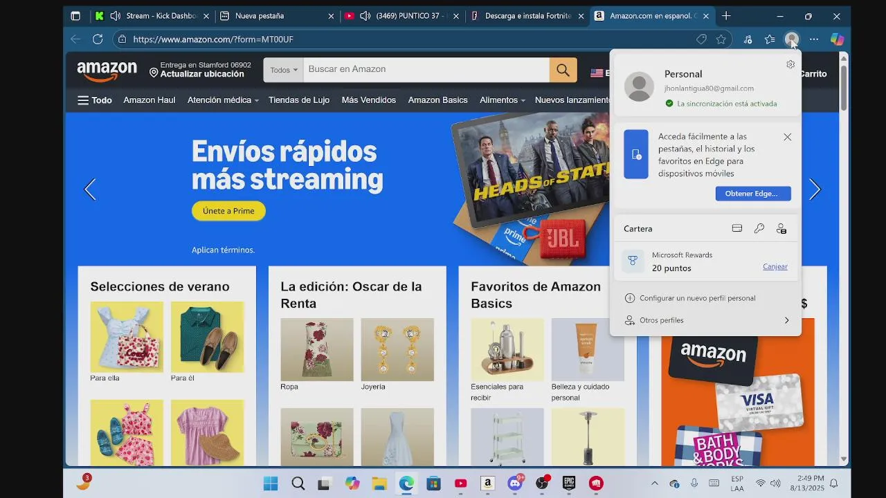Click Actualizar ubicación delivery location
This screenshot has height=498, width=886.
coord(201,69)
